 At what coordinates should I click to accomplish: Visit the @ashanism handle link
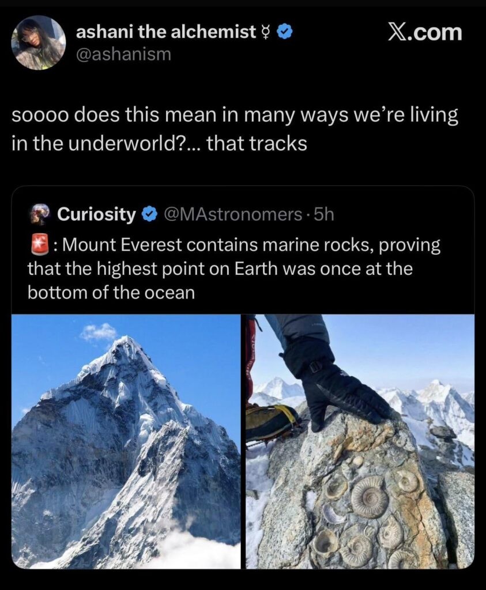point(123,55)
